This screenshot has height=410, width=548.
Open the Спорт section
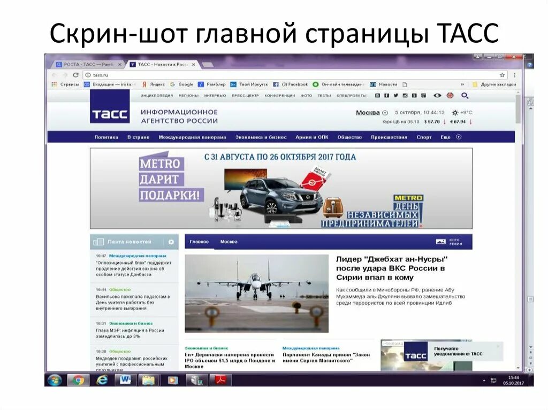tap(424, 137)
